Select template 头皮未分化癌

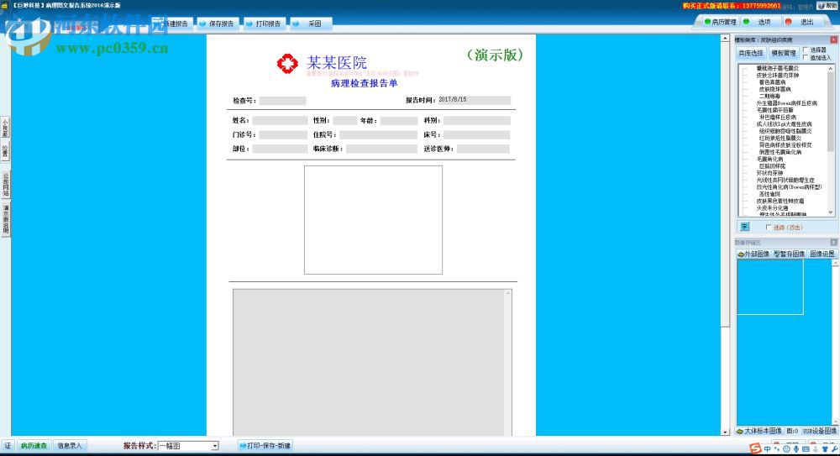(772, 208)
